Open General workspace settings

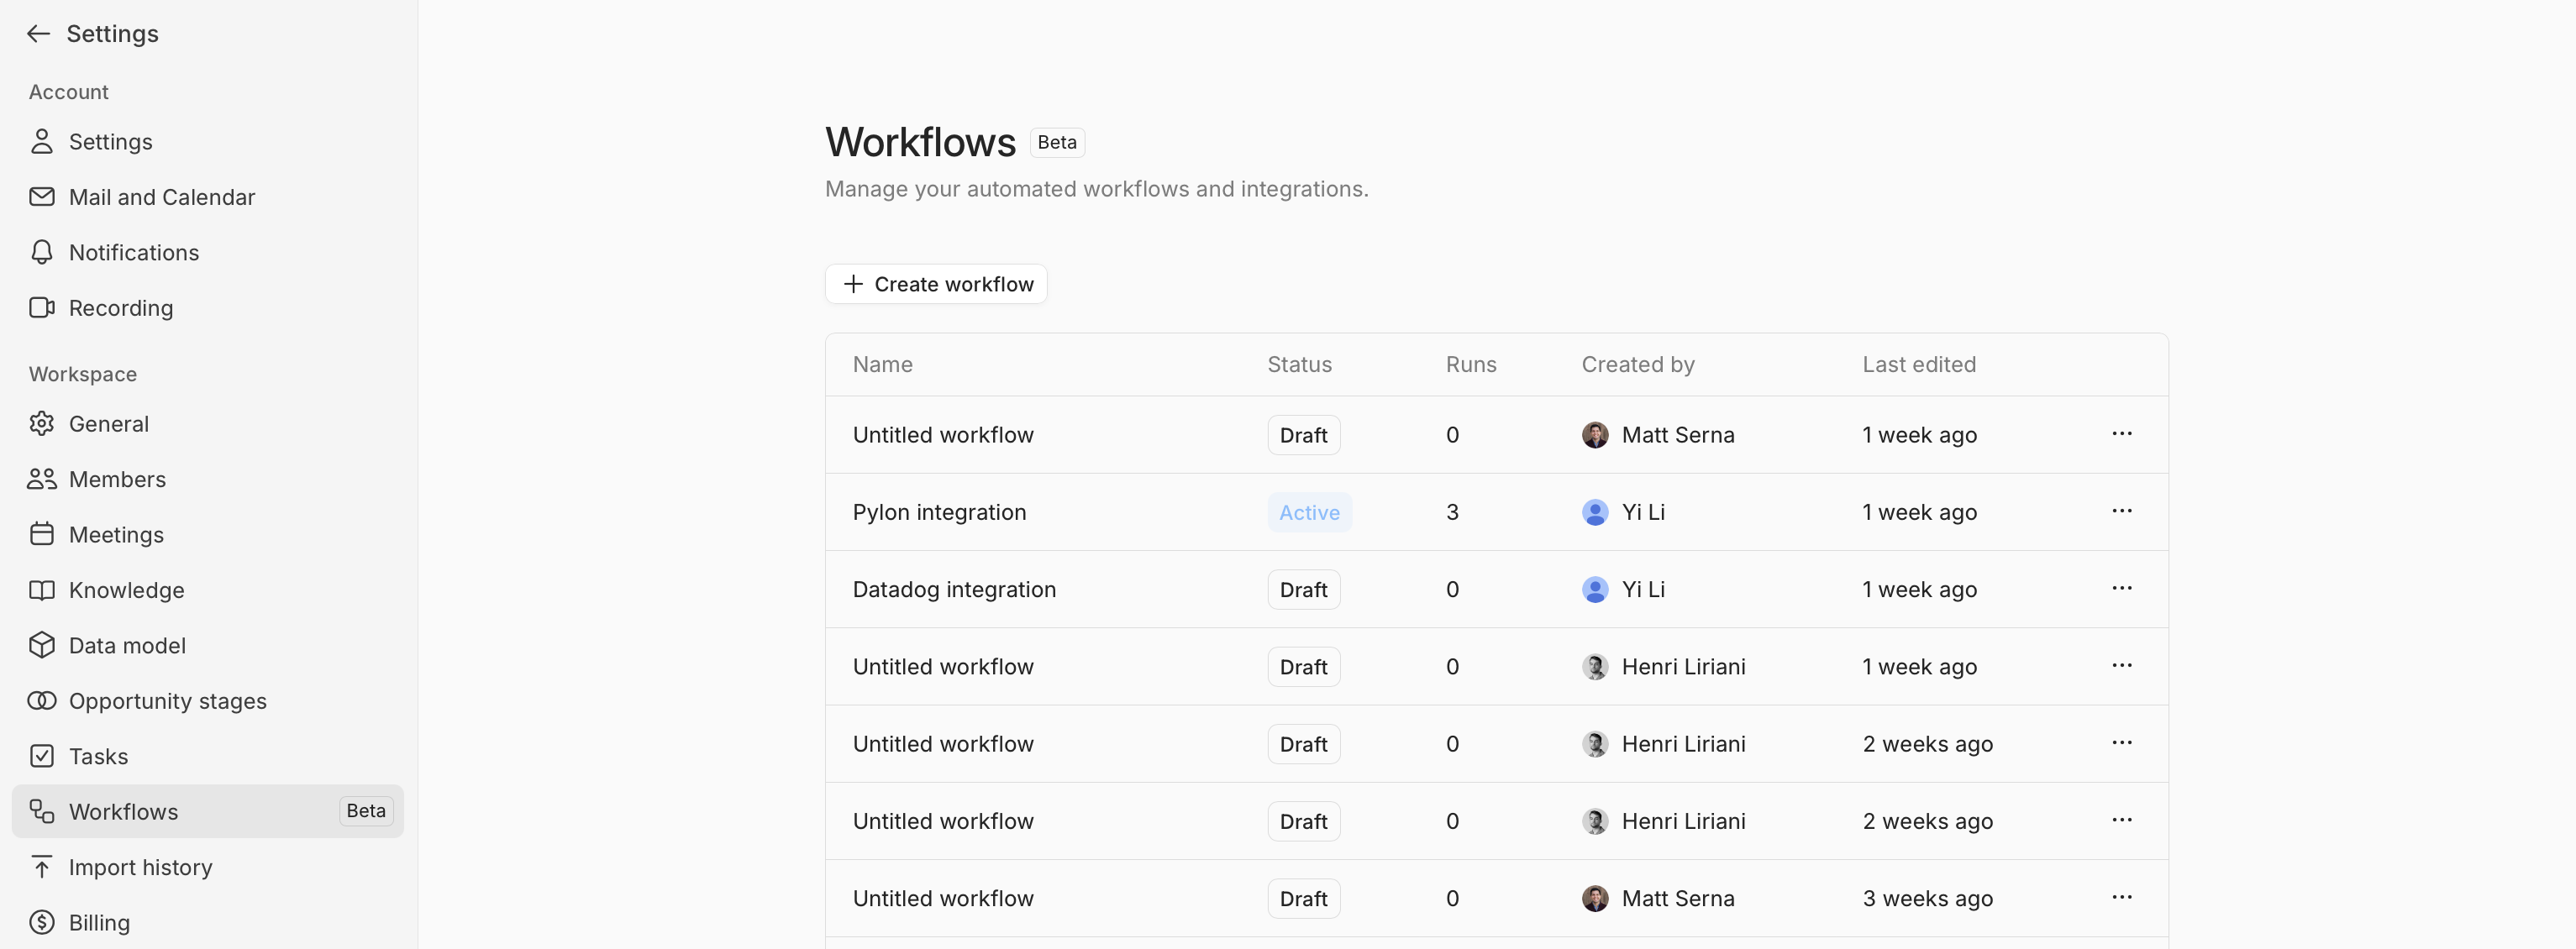[x=208, y=424]
